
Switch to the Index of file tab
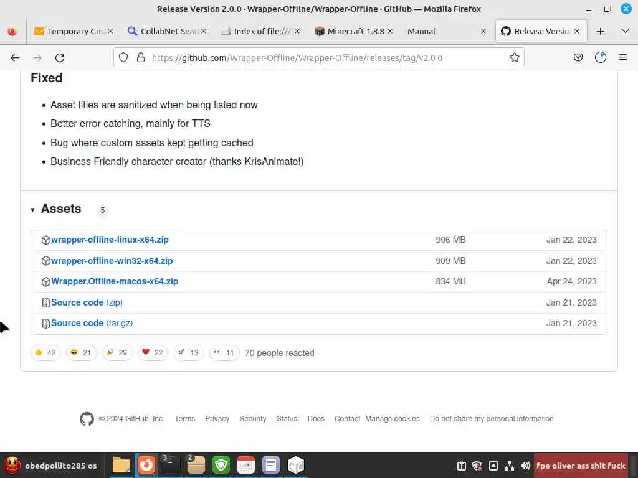pyautogui.click(x=260, y=31)
